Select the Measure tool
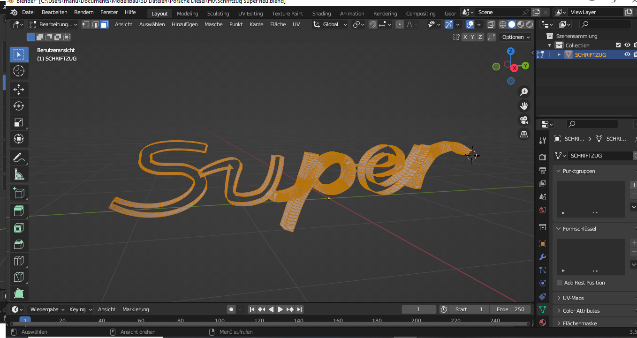 19,174
